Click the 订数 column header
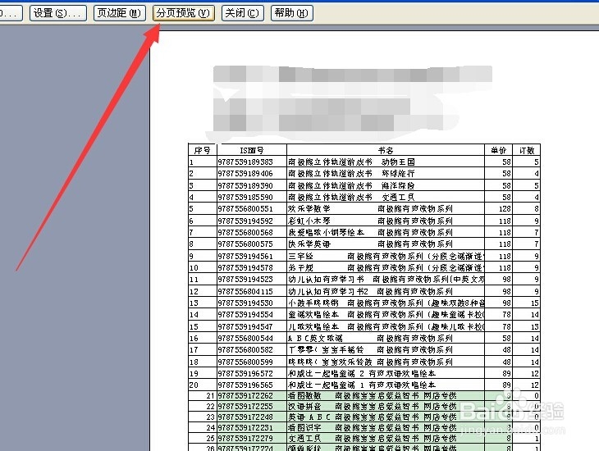The height and width of the screenshot is (451, 599). (527, 150)
